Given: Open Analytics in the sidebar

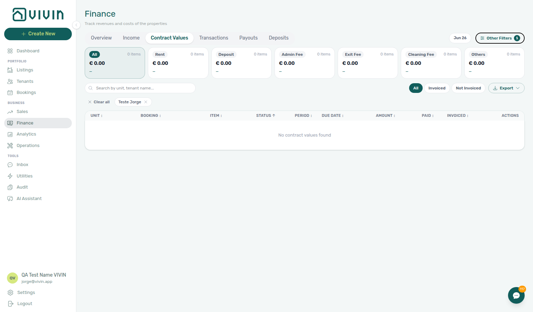Looking at the screenshot, I should click(x=38, y=134).
